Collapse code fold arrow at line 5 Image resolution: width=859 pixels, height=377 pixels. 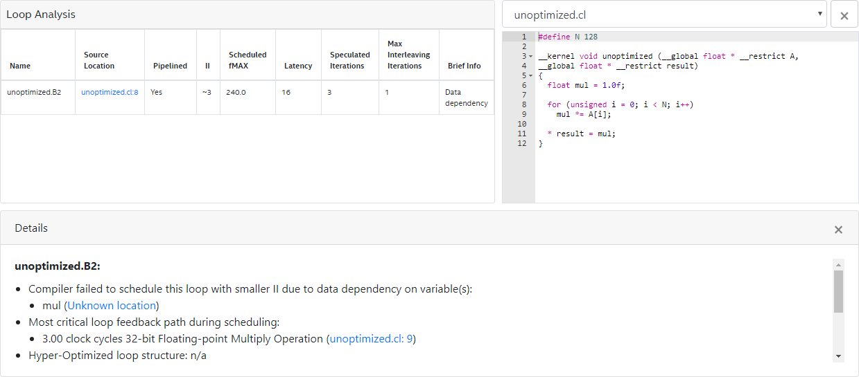pyautogui.click(x=530, y=76)
